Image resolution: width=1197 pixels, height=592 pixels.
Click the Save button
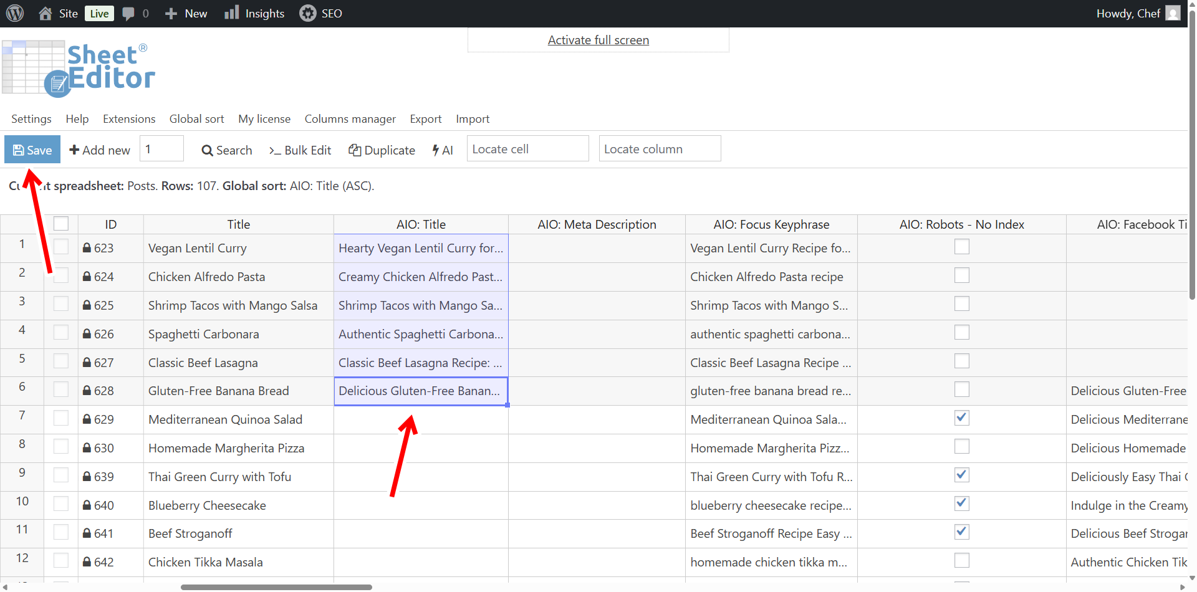click(x=32, y=150)
